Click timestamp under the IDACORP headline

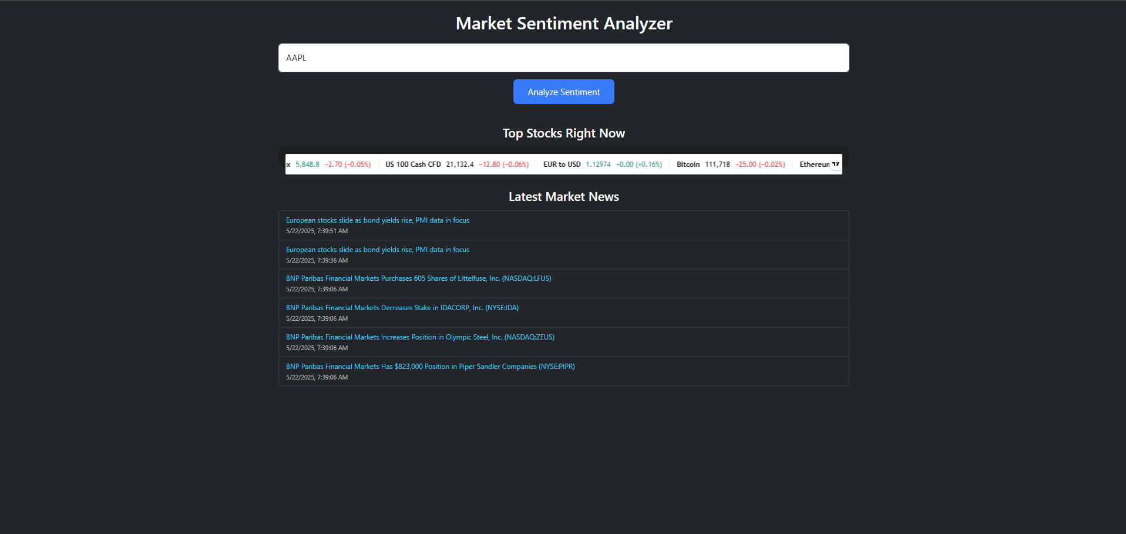(317, 319)
